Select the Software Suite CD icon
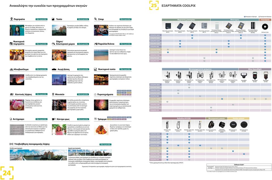Screen dimensions: 272x180 265,27
